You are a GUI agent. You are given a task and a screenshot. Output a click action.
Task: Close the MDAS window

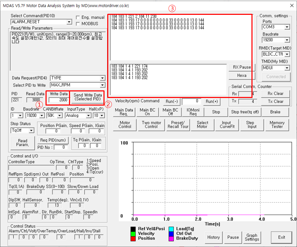point(292,6)
